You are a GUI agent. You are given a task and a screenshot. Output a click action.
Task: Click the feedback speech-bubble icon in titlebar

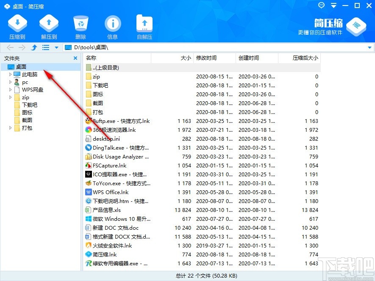pos(321,6)
